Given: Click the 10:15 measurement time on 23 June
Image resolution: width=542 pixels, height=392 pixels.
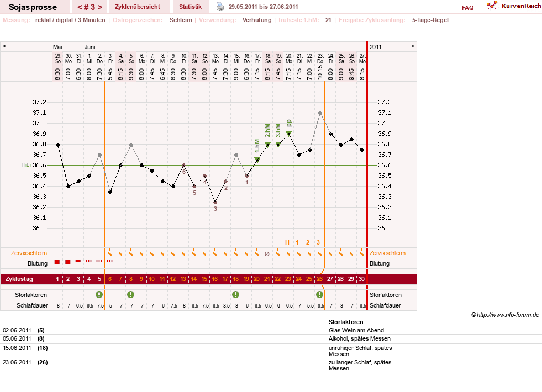Looking at the screenshot, I should click(x=320, y=72).
